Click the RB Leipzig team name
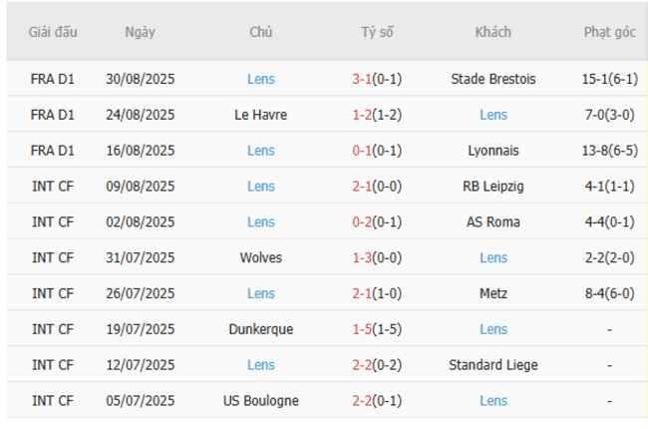648x429 pixels. (x=492, y=187)
